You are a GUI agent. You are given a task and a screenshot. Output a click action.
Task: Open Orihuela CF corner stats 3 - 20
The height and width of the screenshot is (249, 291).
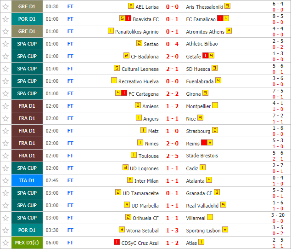coord(278,215)
